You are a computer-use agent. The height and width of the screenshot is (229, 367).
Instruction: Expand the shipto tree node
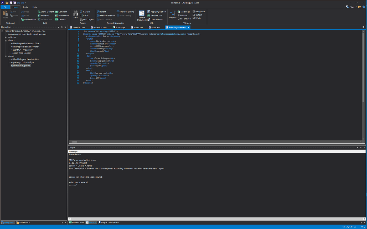(x=6, y=37)
